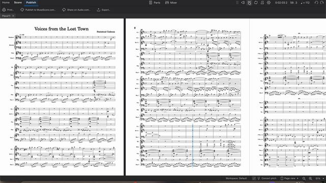Viewport: 326px width, 183px height.
Task: Click Share on Audio.com
Action: click(x=76, y=10)
